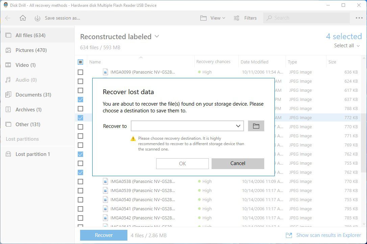Select All files (634) category
The image size is (367, 244).
click(x=38, y=35)
